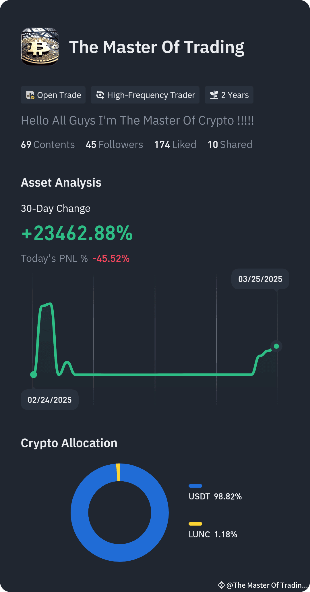This screenshot has height=592, width=310.
Task: Open the 69 Contents stat
Action: point(48,145)
